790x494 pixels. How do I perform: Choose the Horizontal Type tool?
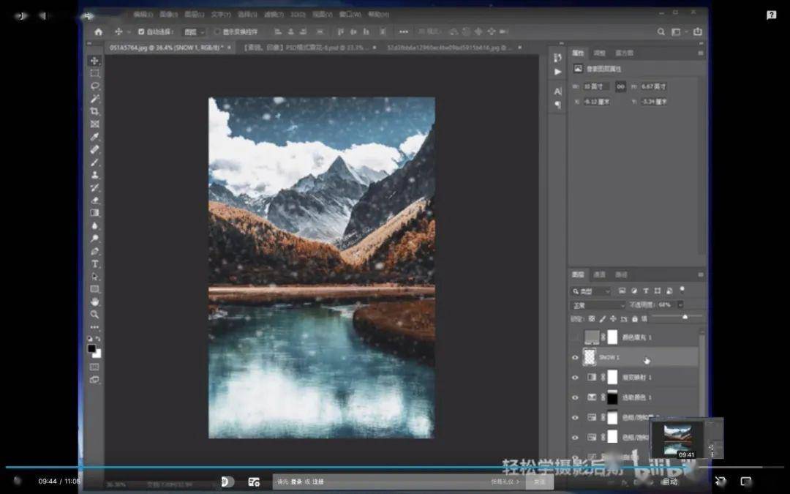94,263
